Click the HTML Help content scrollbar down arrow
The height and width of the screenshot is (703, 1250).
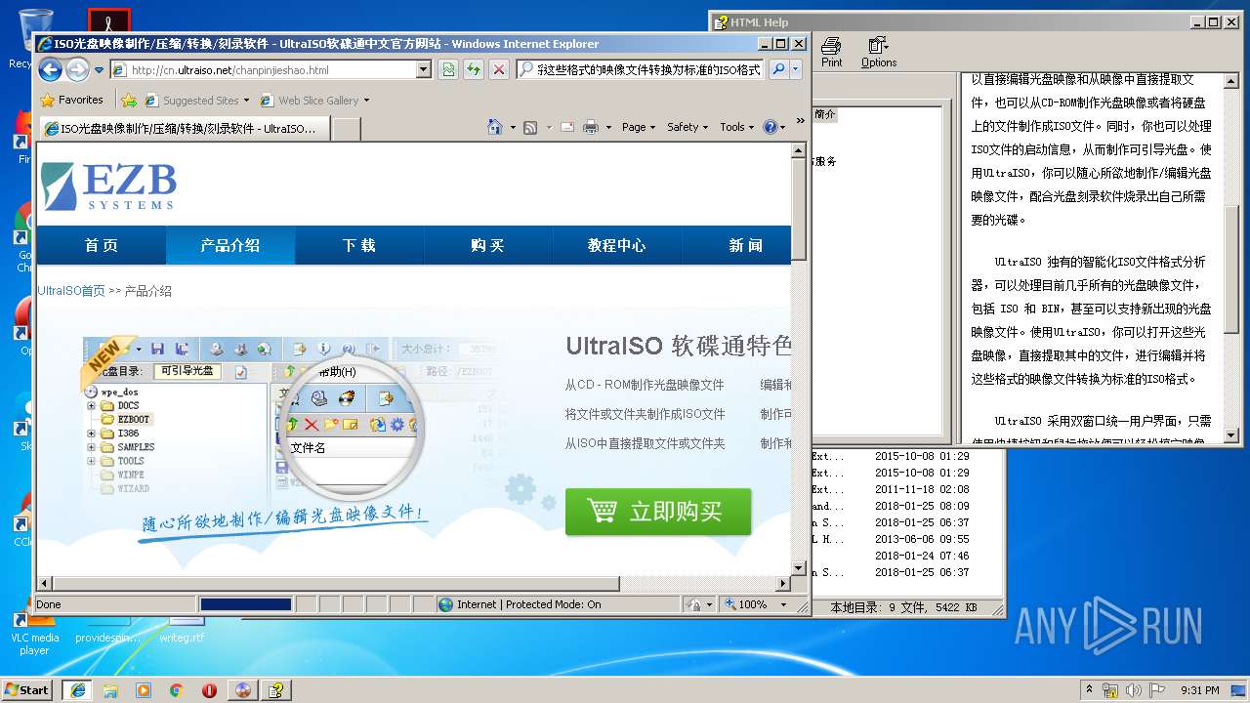click(x=1230, y=435)
